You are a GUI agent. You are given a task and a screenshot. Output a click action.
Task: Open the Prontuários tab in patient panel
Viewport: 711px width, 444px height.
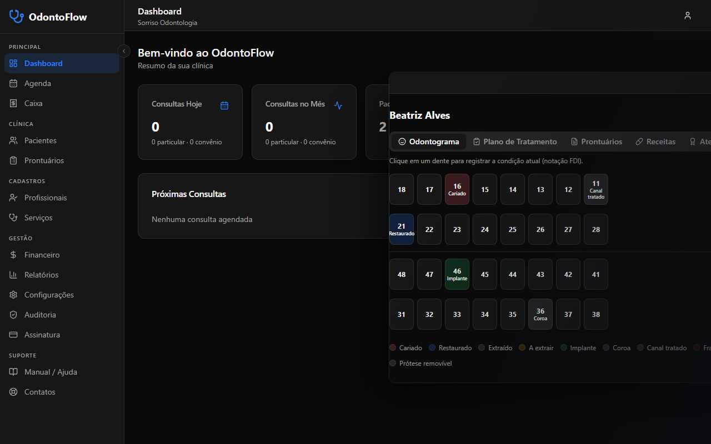tap(597, 142)
